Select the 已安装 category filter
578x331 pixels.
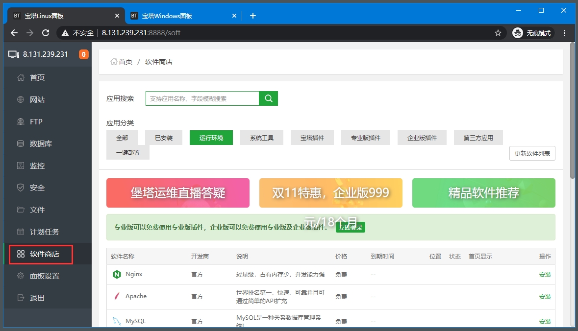[164, 138]
